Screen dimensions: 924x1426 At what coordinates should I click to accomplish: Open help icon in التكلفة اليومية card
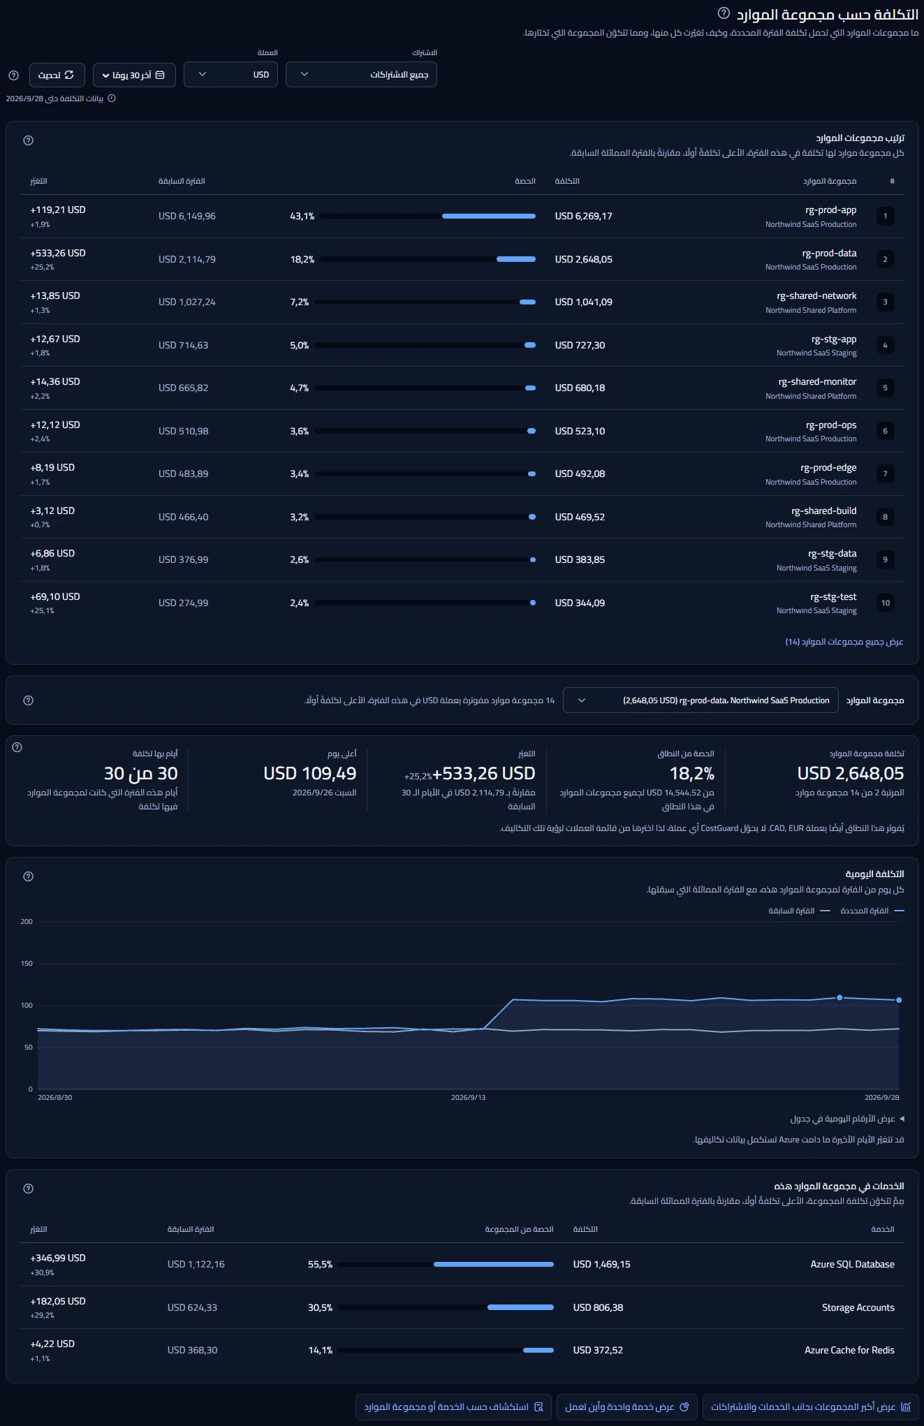point(29,876)
